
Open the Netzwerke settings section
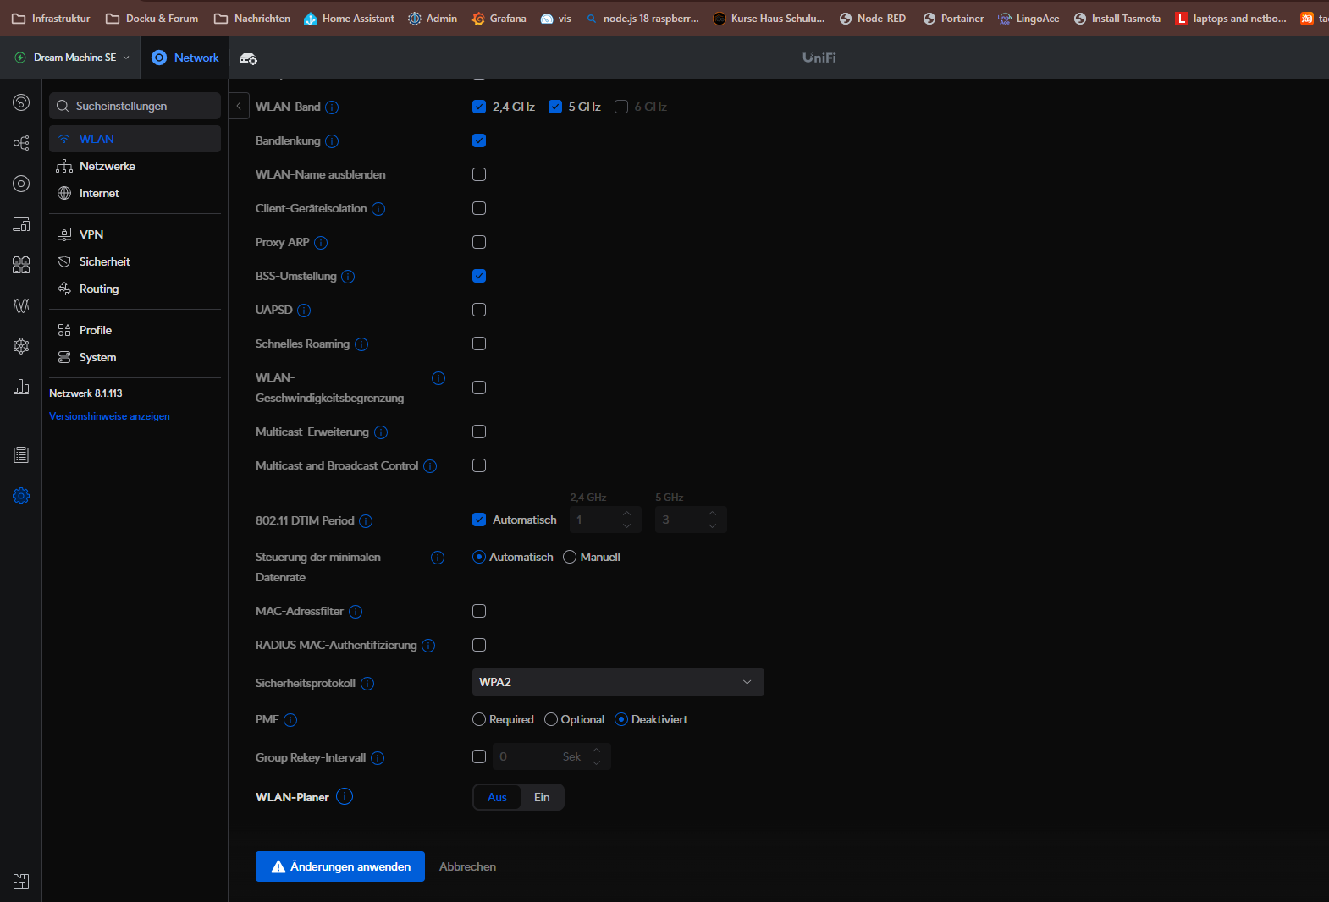click(135, 166)
